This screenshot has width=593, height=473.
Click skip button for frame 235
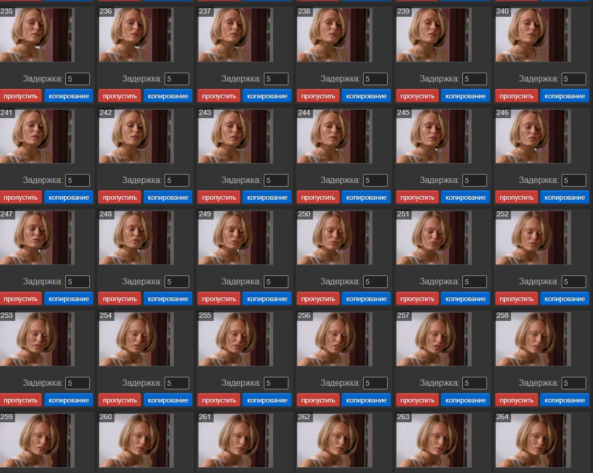tap(21, 96)
